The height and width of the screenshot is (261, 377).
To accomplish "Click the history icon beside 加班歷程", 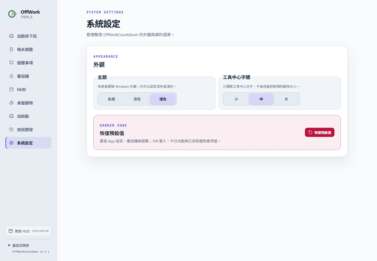I will click(x=11, y=130).
